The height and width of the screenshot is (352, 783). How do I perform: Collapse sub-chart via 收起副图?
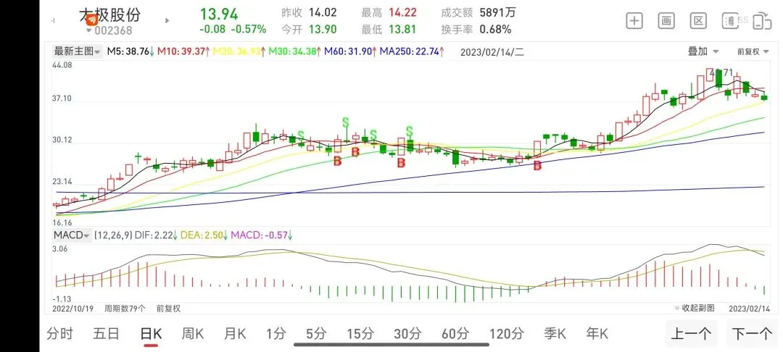pos(694,308)
